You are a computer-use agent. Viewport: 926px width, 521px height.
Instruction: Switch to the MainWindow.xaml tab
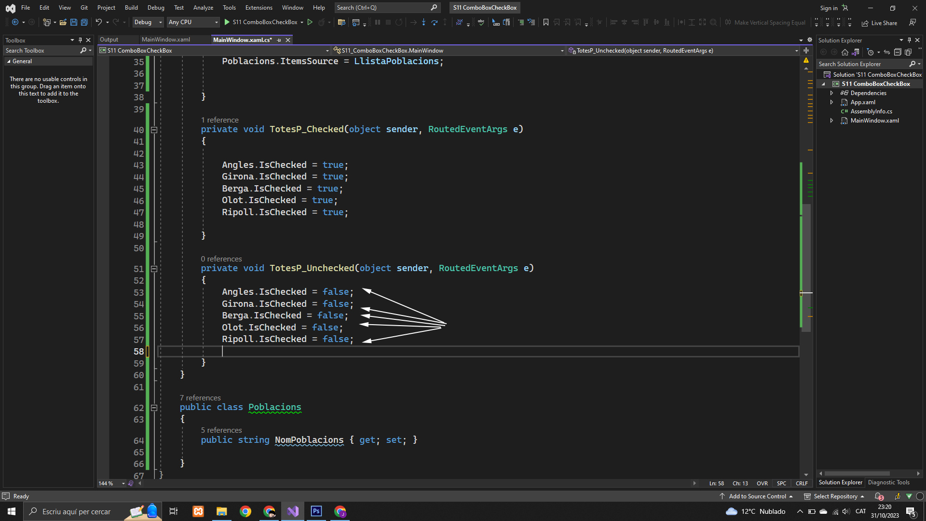point(166,40)
